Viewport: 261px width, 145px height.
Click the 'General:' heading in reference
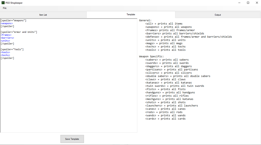145,20
